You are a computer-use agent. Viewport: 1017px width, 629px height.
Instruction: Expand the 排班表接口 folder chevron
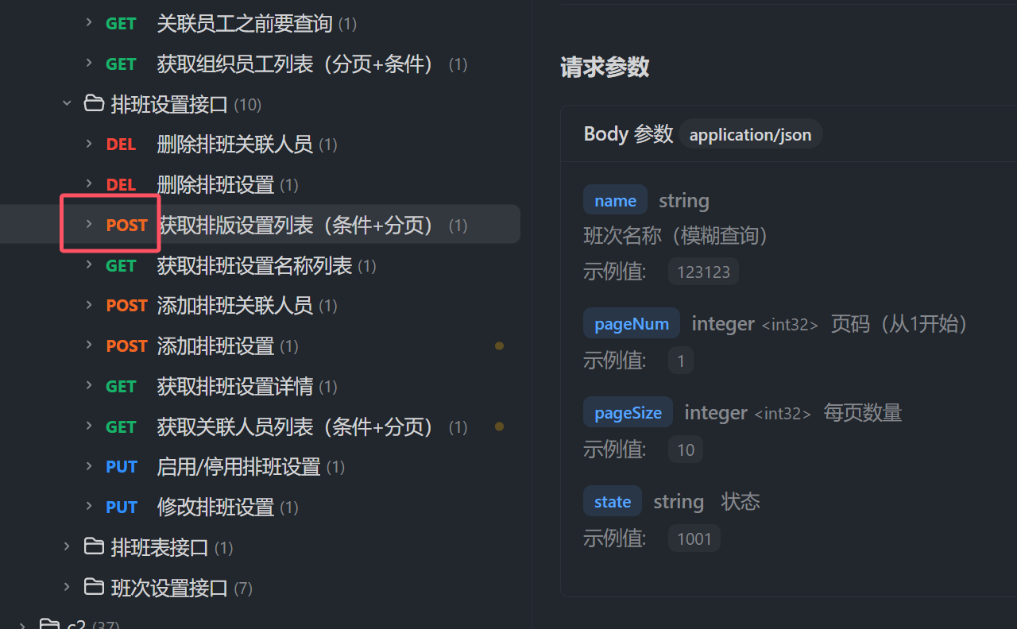click(68, 547)
